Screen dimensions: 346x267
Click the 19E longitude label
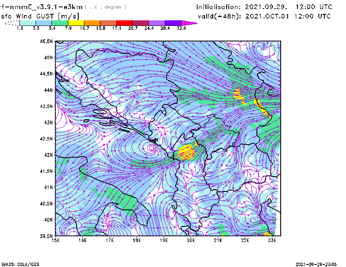pos(164,240)
